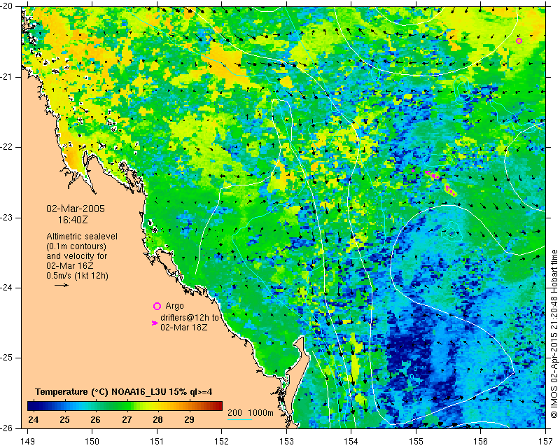Click color bar tick label "26"

pyautogui.click(x=95, y=419)
